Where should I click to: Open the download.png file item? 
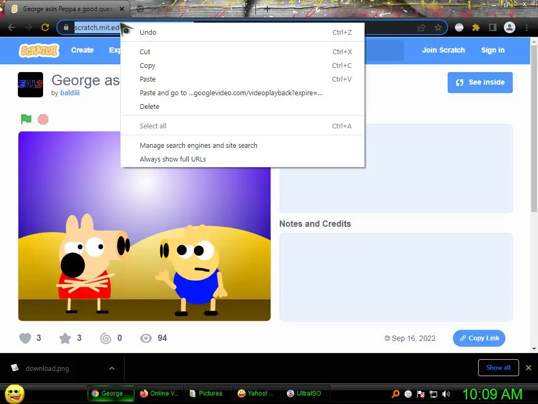coord(47,368)
